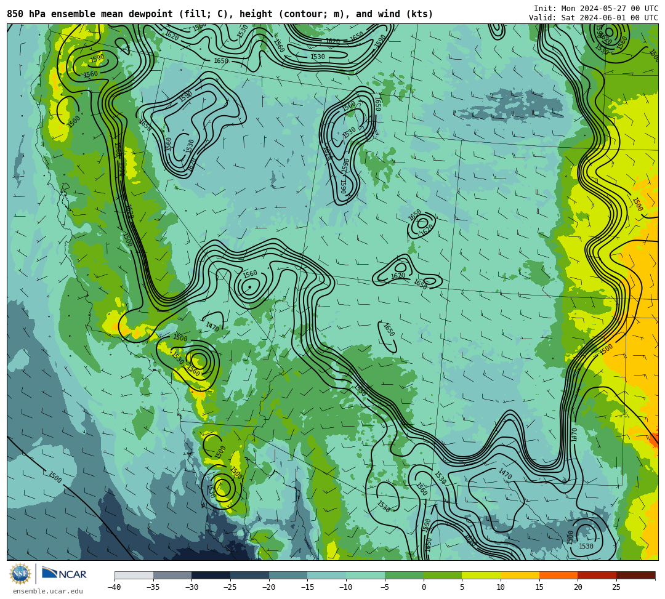The image size is (665, 599).
Task: Click the -15 colorbar tick label
Action: coord(307,587)
